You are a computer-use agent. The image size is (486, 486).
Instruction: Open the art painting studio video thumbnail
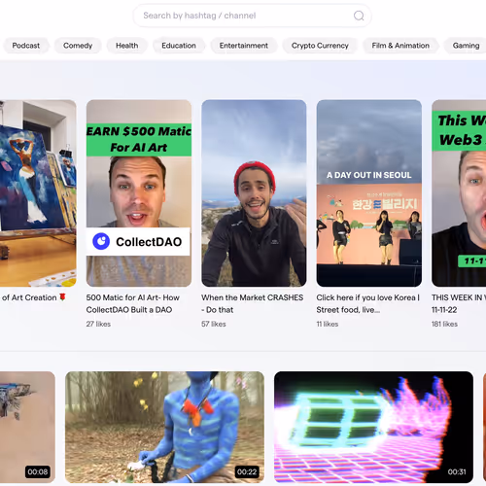tap(38, 193)
